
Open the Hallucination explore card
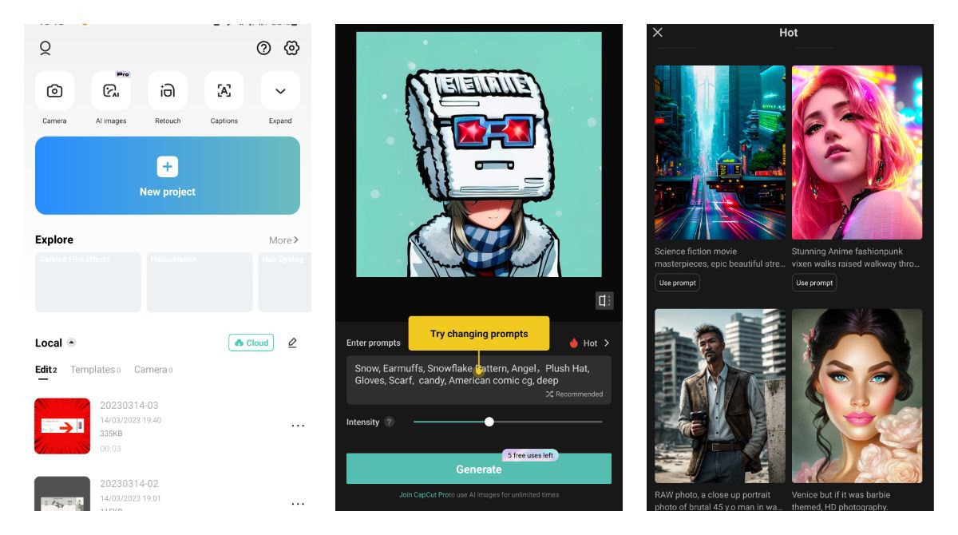coord(200,282)
